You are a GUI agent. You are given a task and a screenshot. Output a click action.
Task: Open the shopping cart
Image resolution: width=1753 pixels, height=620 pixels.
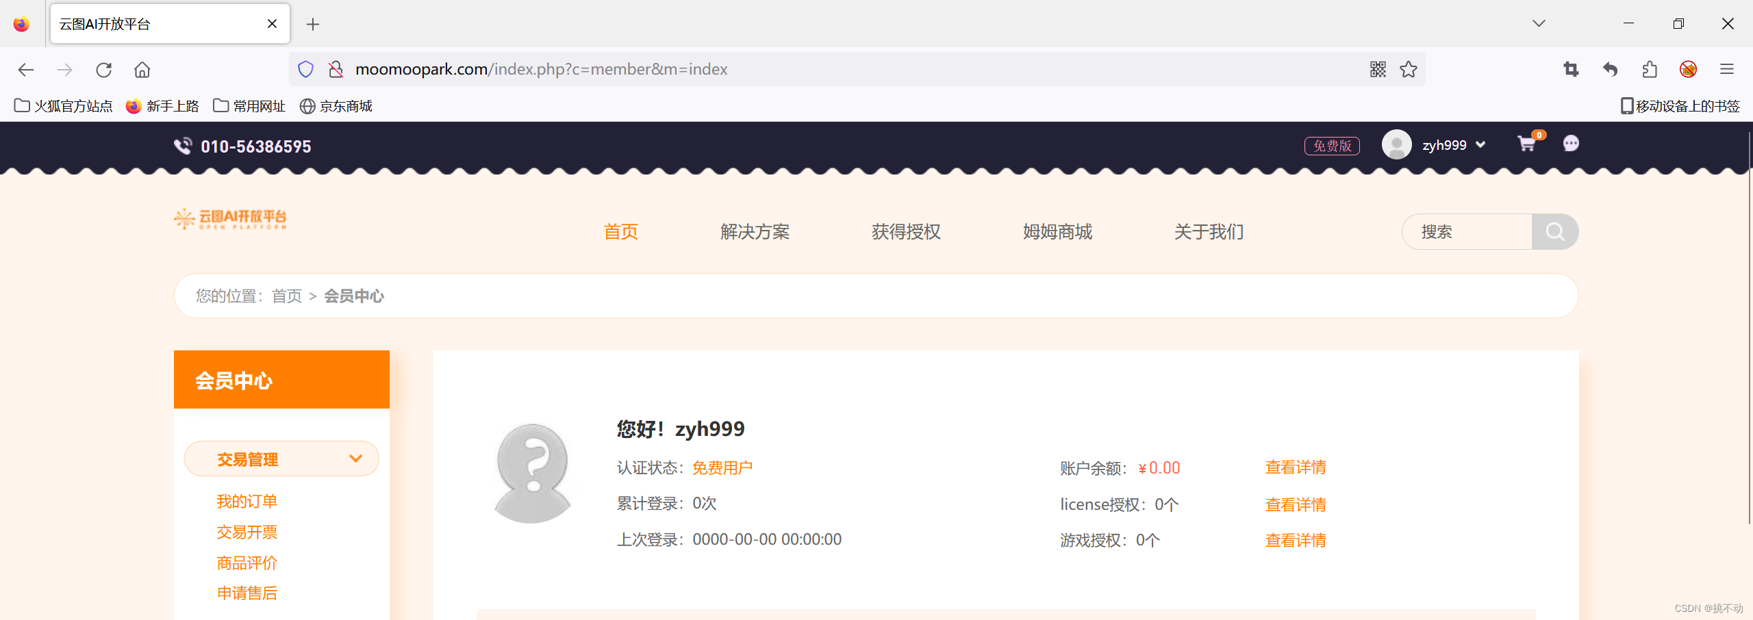(x=1527, y=144)
